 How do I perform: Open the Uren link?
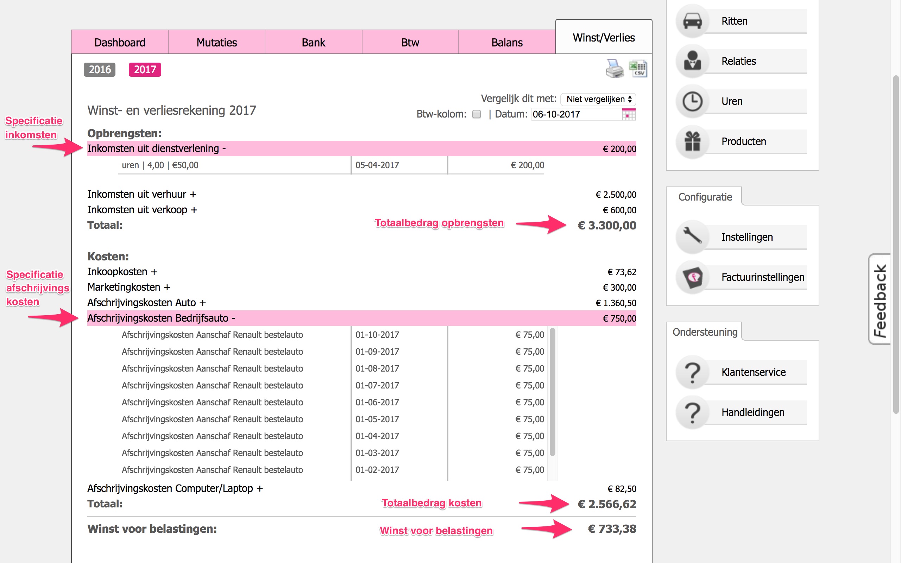732,101
